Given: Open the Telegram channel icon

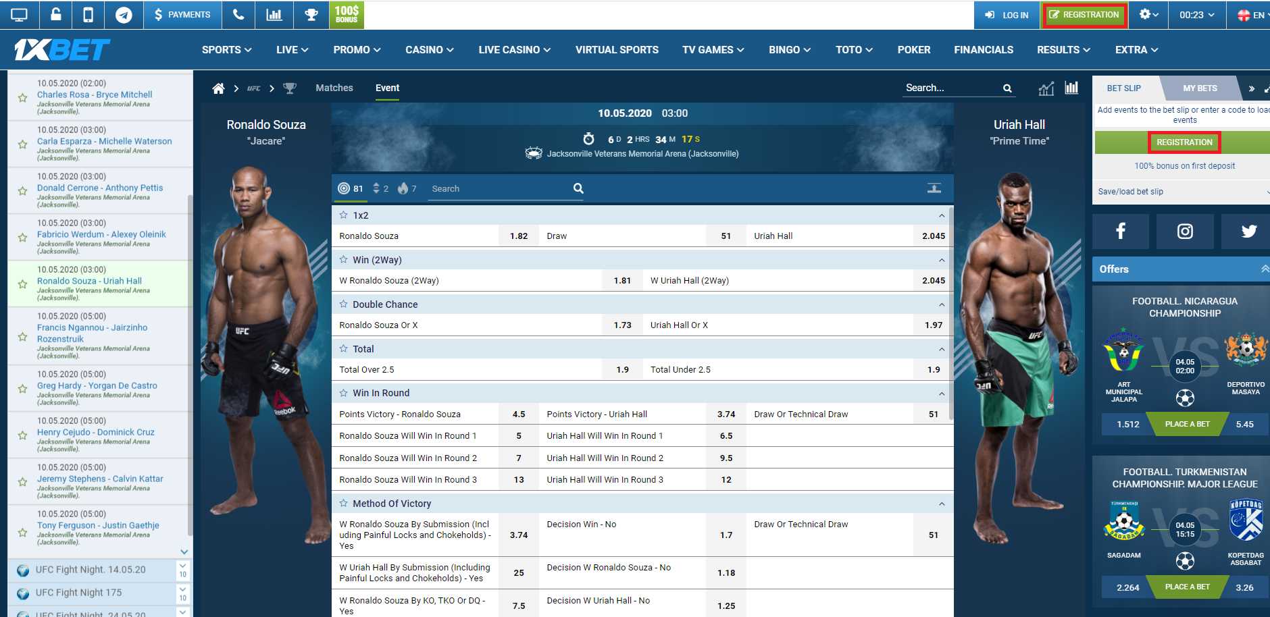Looking at the screenshot, I should point(124,15).
